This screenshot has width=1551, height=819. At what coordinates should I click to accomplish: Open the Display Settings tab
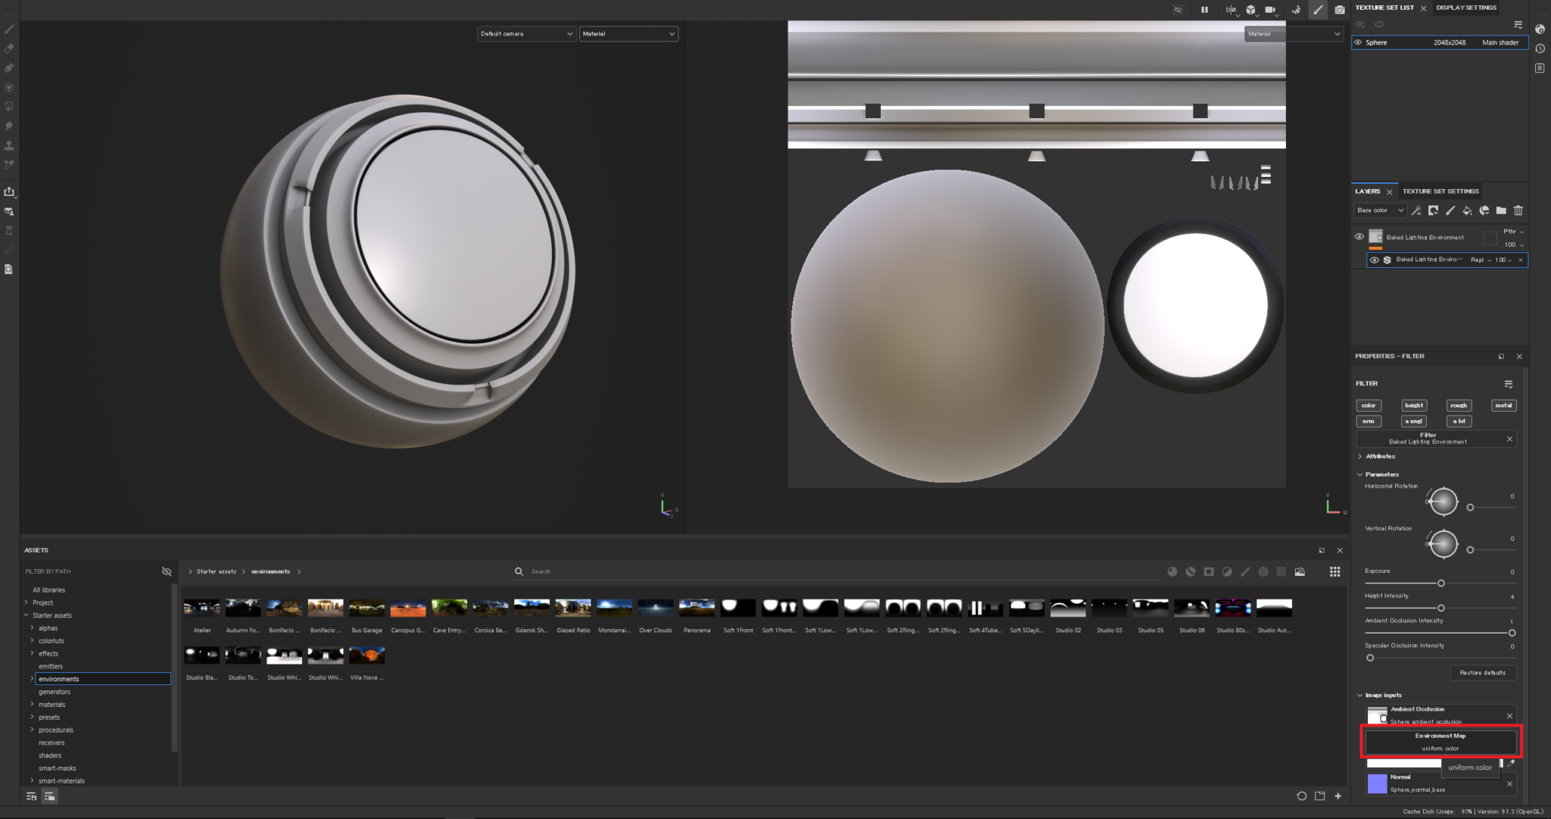click(1465, 8)
